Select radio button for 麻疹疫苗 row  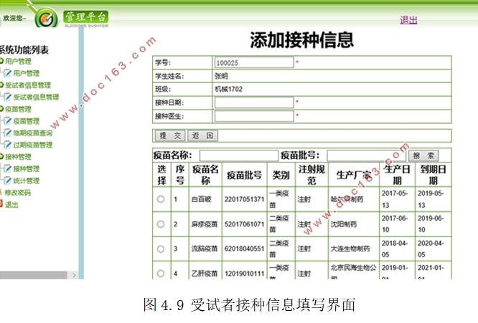click(161, 224)
